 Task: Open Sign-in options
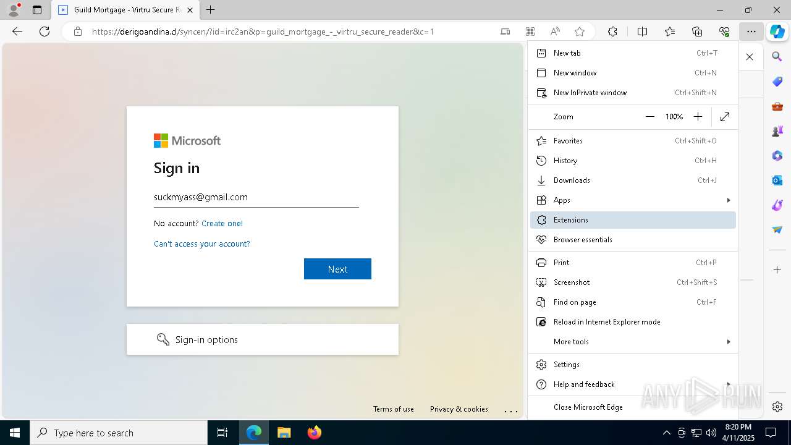tap(263, 339)
